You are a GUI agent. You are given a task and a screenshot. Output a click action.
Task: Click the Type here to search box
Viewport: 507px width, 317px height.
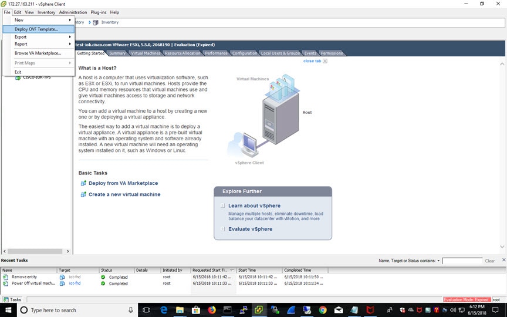click(77, 310)
